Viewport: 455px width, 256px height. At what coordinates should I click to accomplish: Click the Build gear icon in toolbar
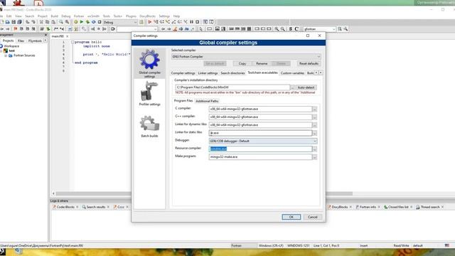pyautogui.click(x=76, y=22)
